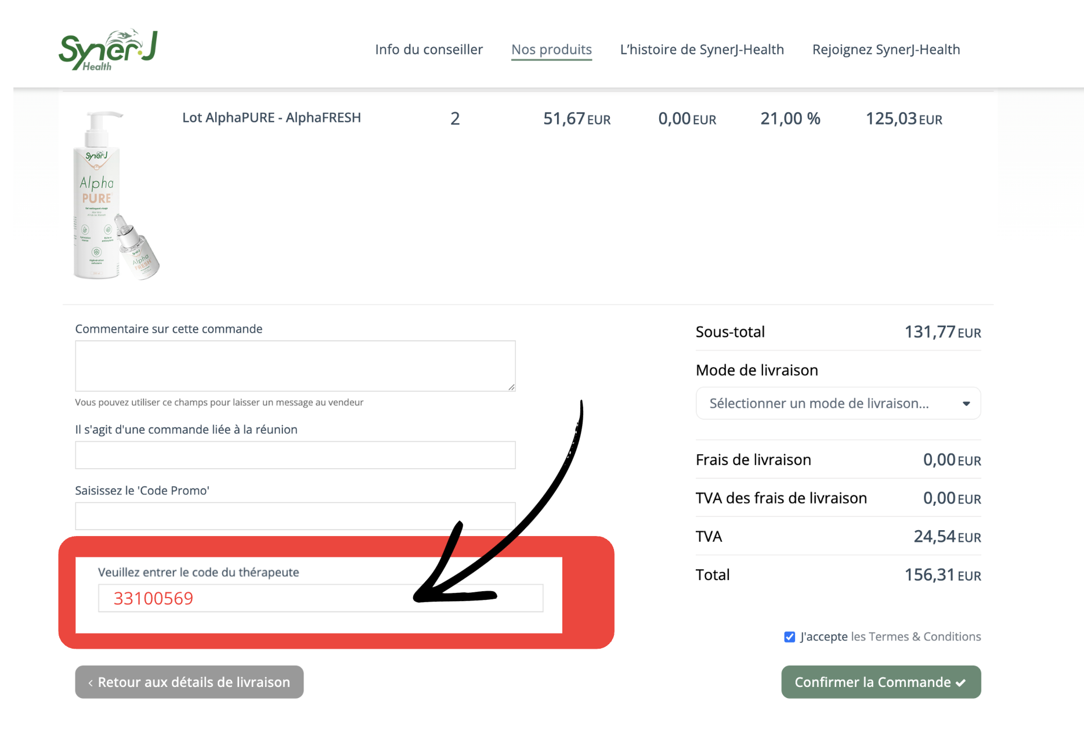Click the AlphaPURE product bottle thumbnail

(x=115, y=195)
